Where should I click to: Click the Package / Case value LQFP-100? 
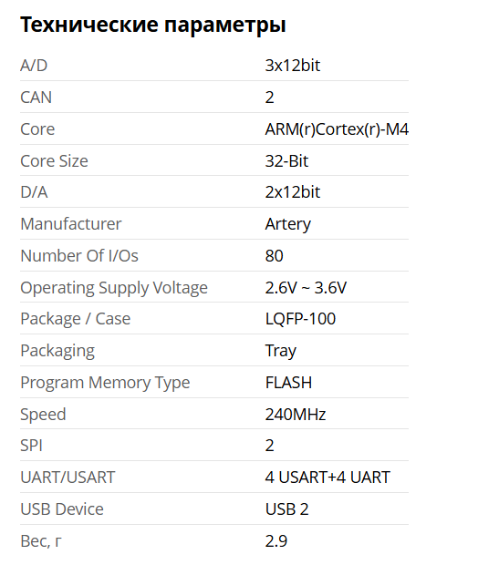pyautogui.click(x=300, y=319)
